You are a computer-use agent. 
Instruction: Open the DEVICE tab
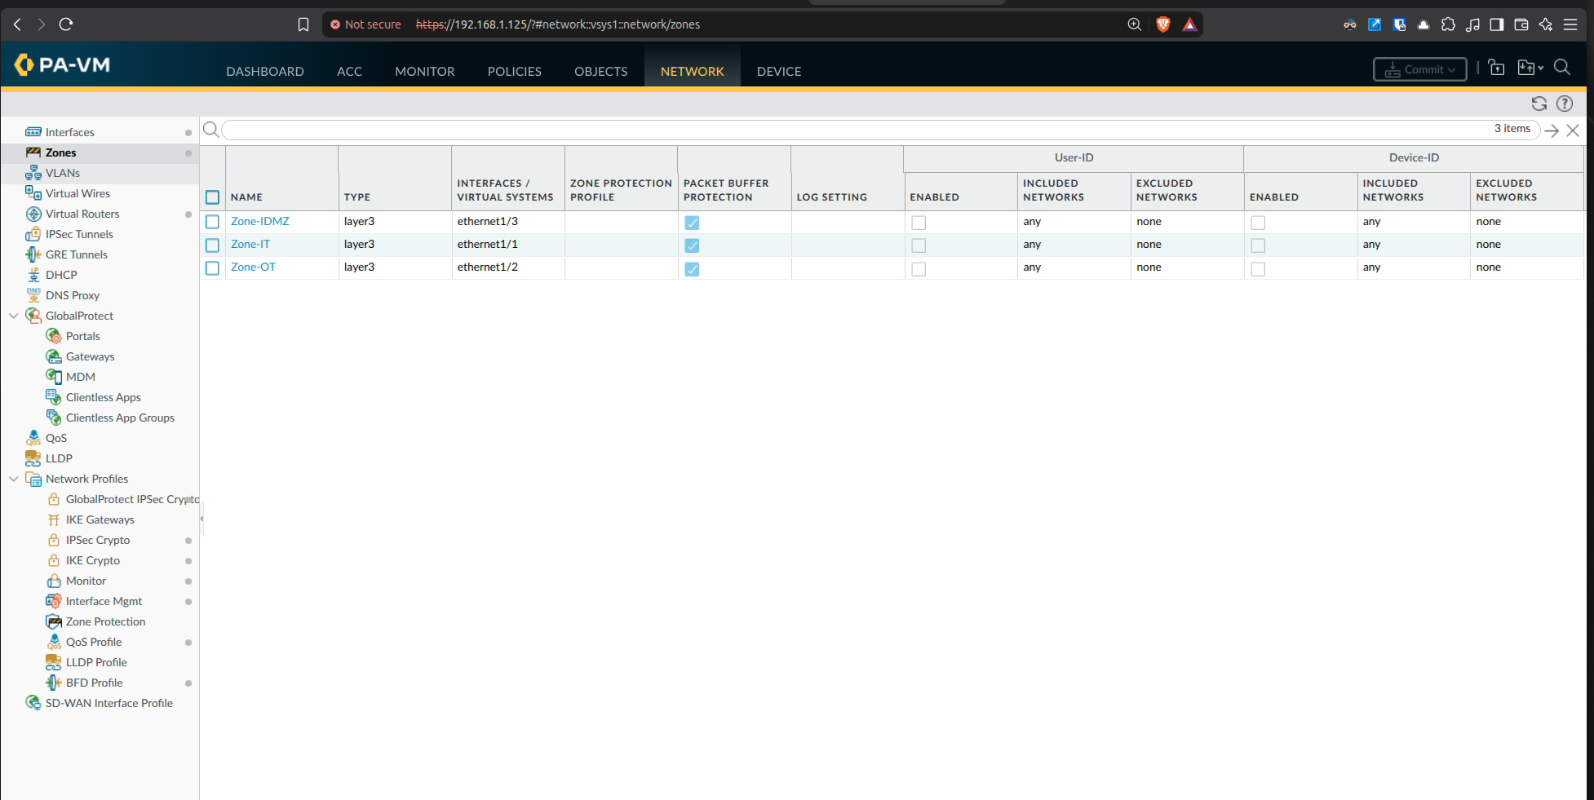pyautogui.click(x=778, y=71)
